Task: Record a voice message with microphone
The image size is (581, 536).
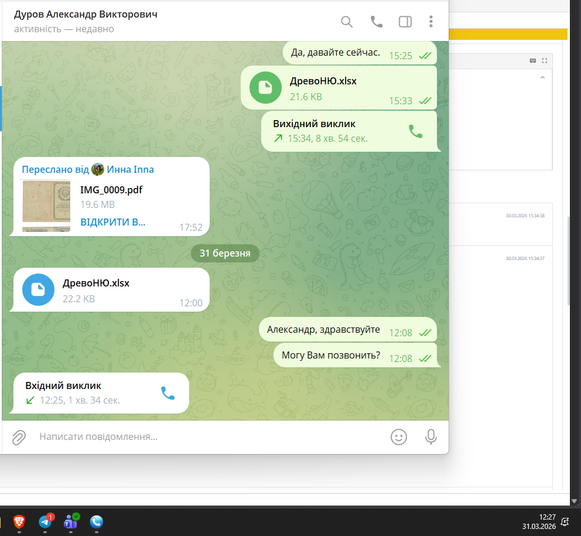Action: (430, 437)
